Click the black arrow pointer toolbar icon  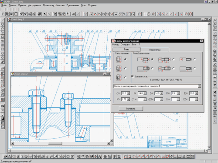coord(44,14)
